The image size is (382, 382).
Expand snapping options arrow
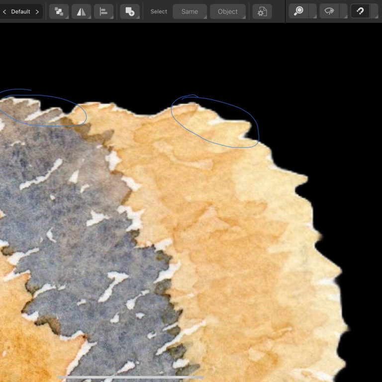pyautogui.click(x=374, y=11)
